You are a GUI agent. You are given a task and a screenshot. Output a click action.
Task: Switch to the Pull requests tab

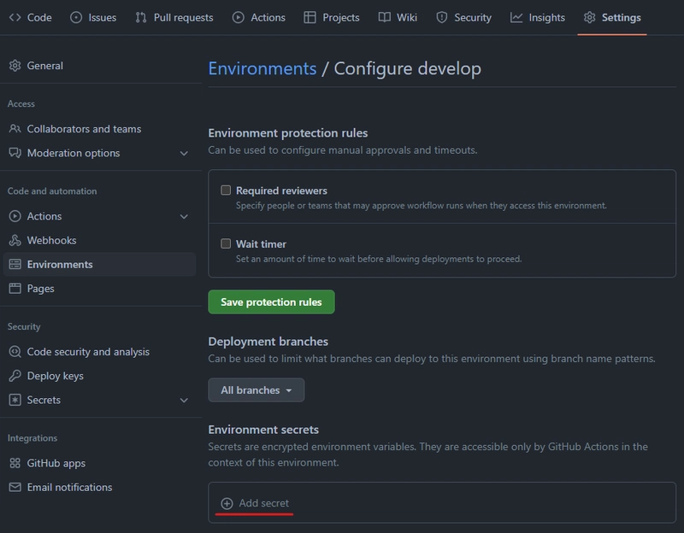174,17
